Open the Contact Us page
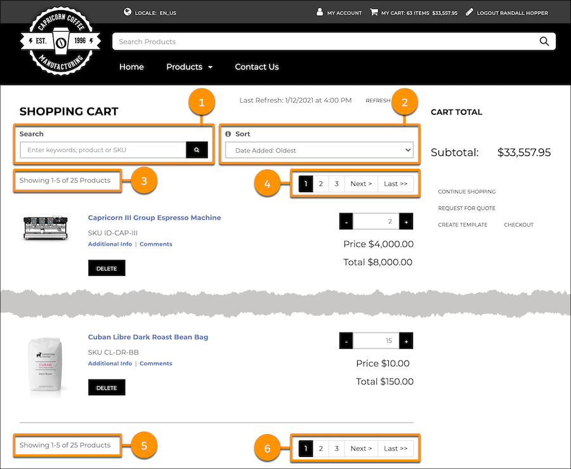Viewport: 571px width, 469px height. pyautogui.click(x=256, y=67)
